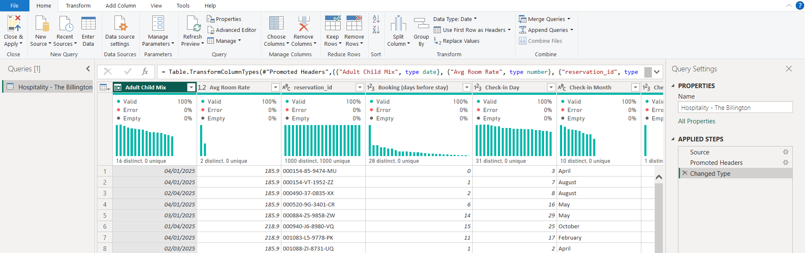
Task: Open the Add Column tab
Action: [121, 6]
